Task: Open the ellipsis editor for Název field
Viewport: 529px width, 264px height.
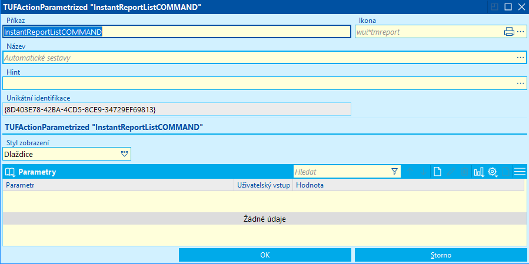Action: [x=521, y=58]
